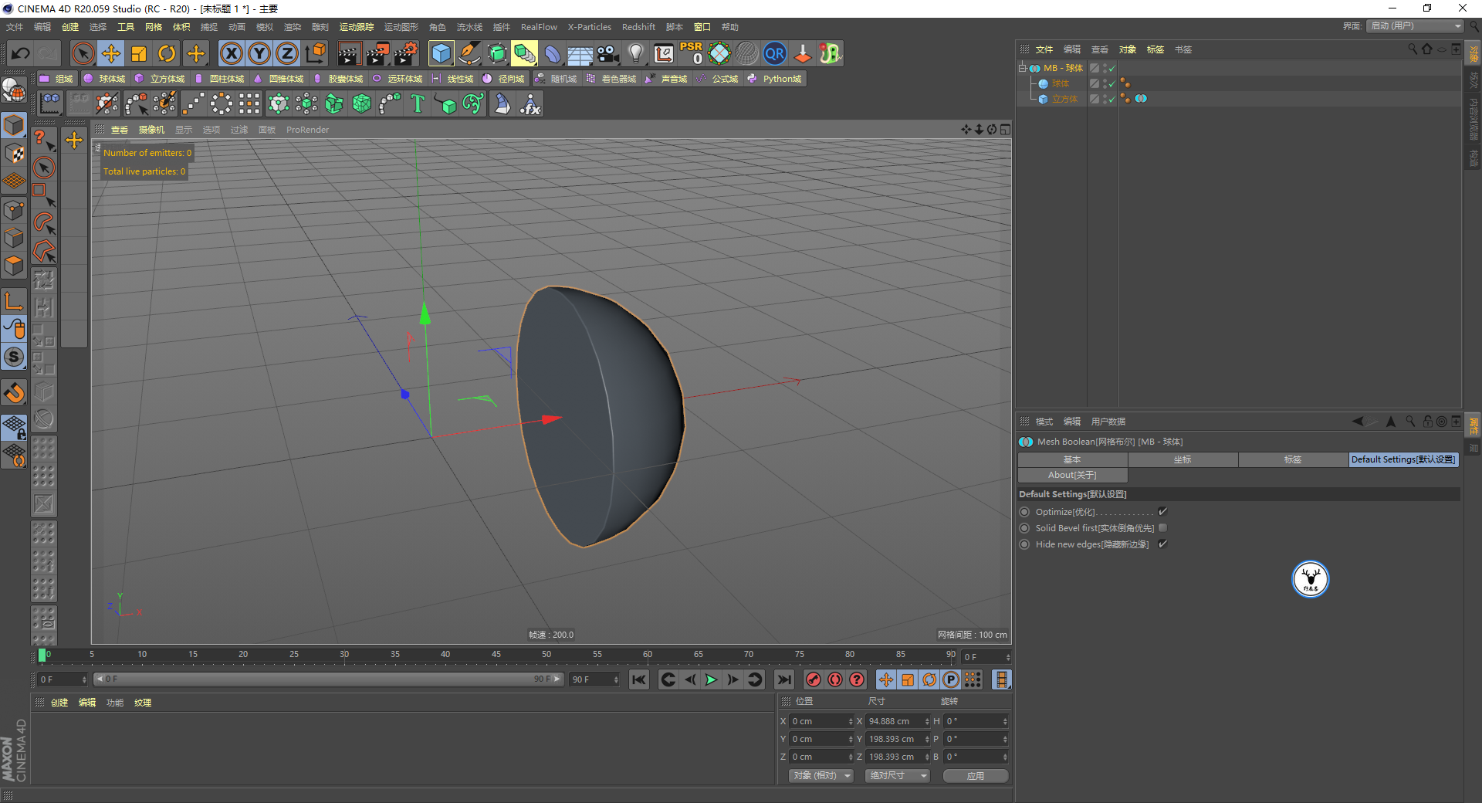Image resolution: width=1482 pixels, height=803 pixels.
Task: Click the question-mark tool in the side palette
Action: coord(43,140)
